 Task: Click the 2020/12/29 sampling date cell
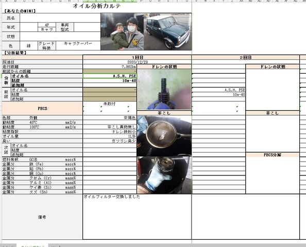tap(137, 62)
